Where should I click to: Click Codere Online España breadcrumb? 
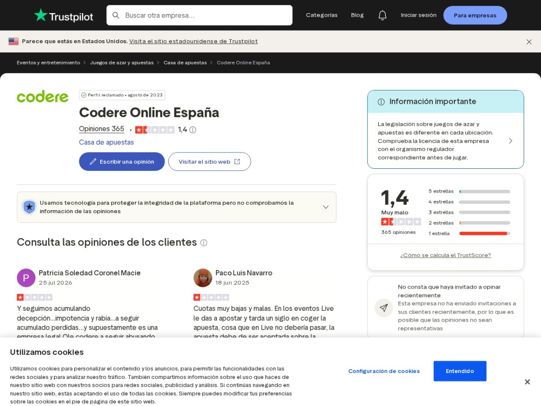(243, 63)
